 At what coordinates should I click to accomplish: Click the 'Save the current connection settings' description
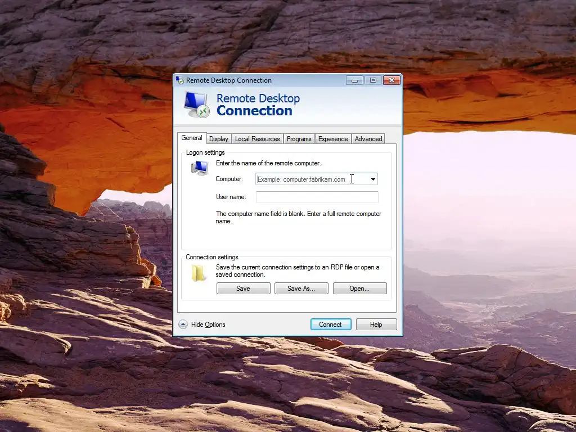coord(298,271)
